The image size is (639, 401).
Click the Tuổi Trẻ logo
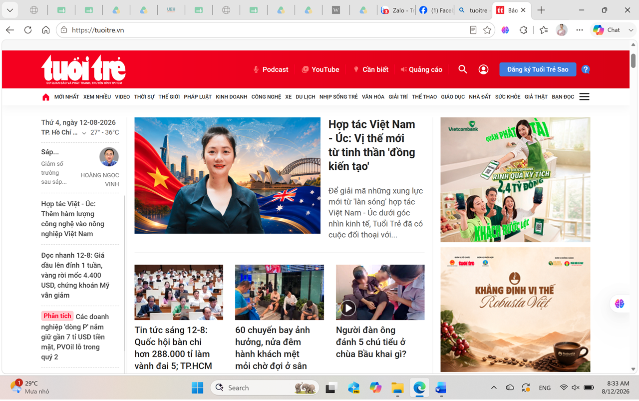(83, 69)
